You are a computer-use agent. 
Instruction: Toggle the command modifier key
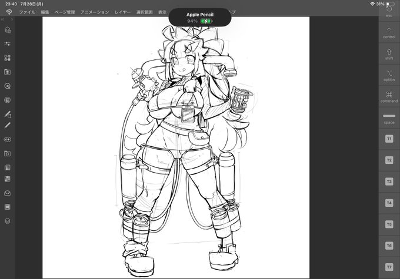click(389, 97)
